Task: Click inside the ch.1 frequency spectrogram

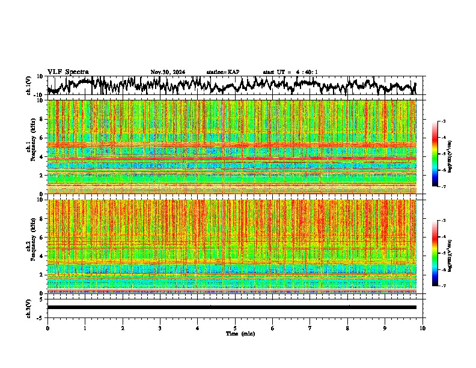Action: 231,147
